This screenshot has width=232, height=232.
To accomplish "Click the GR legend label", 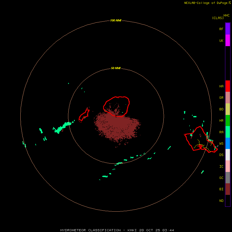I will 221,98.
